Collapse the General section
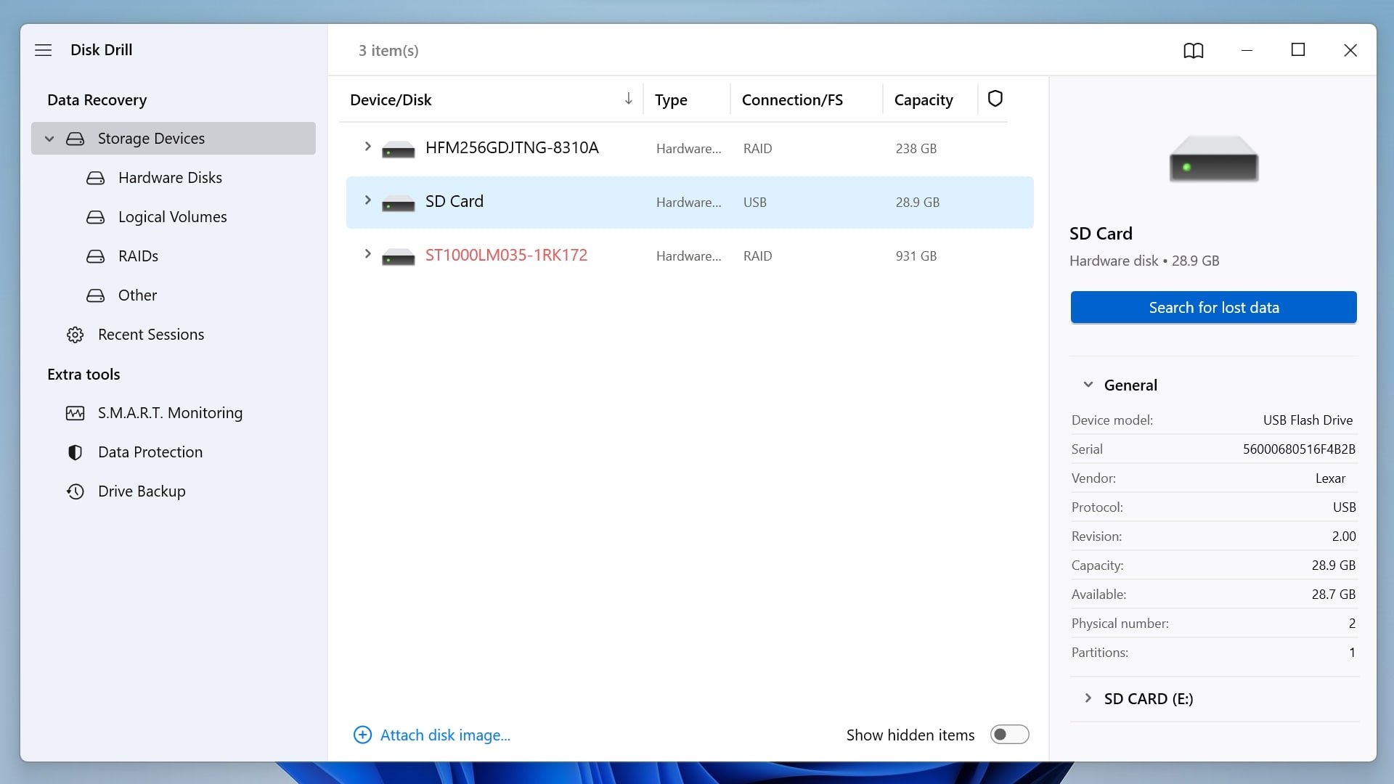 (1088, 385)
